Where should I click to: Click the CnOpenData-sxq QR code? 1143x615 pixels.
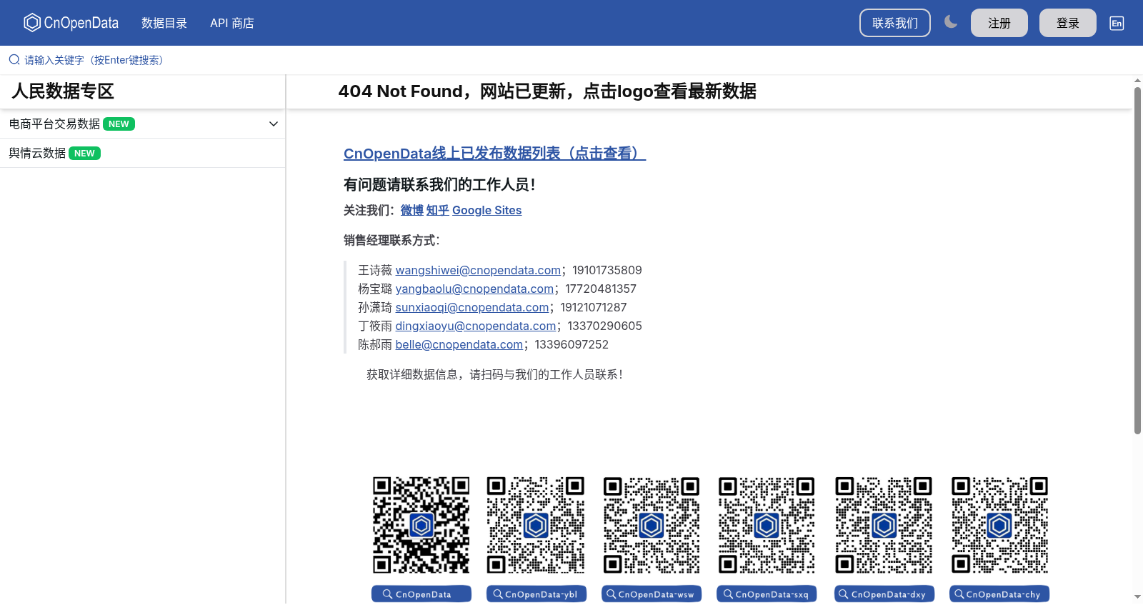(767, 525)
